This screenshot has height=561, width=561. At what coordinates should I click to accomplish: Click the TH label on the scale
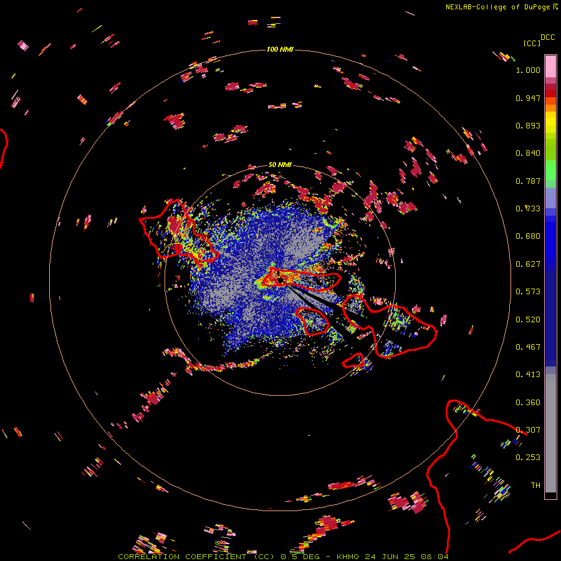pos(535,486)
